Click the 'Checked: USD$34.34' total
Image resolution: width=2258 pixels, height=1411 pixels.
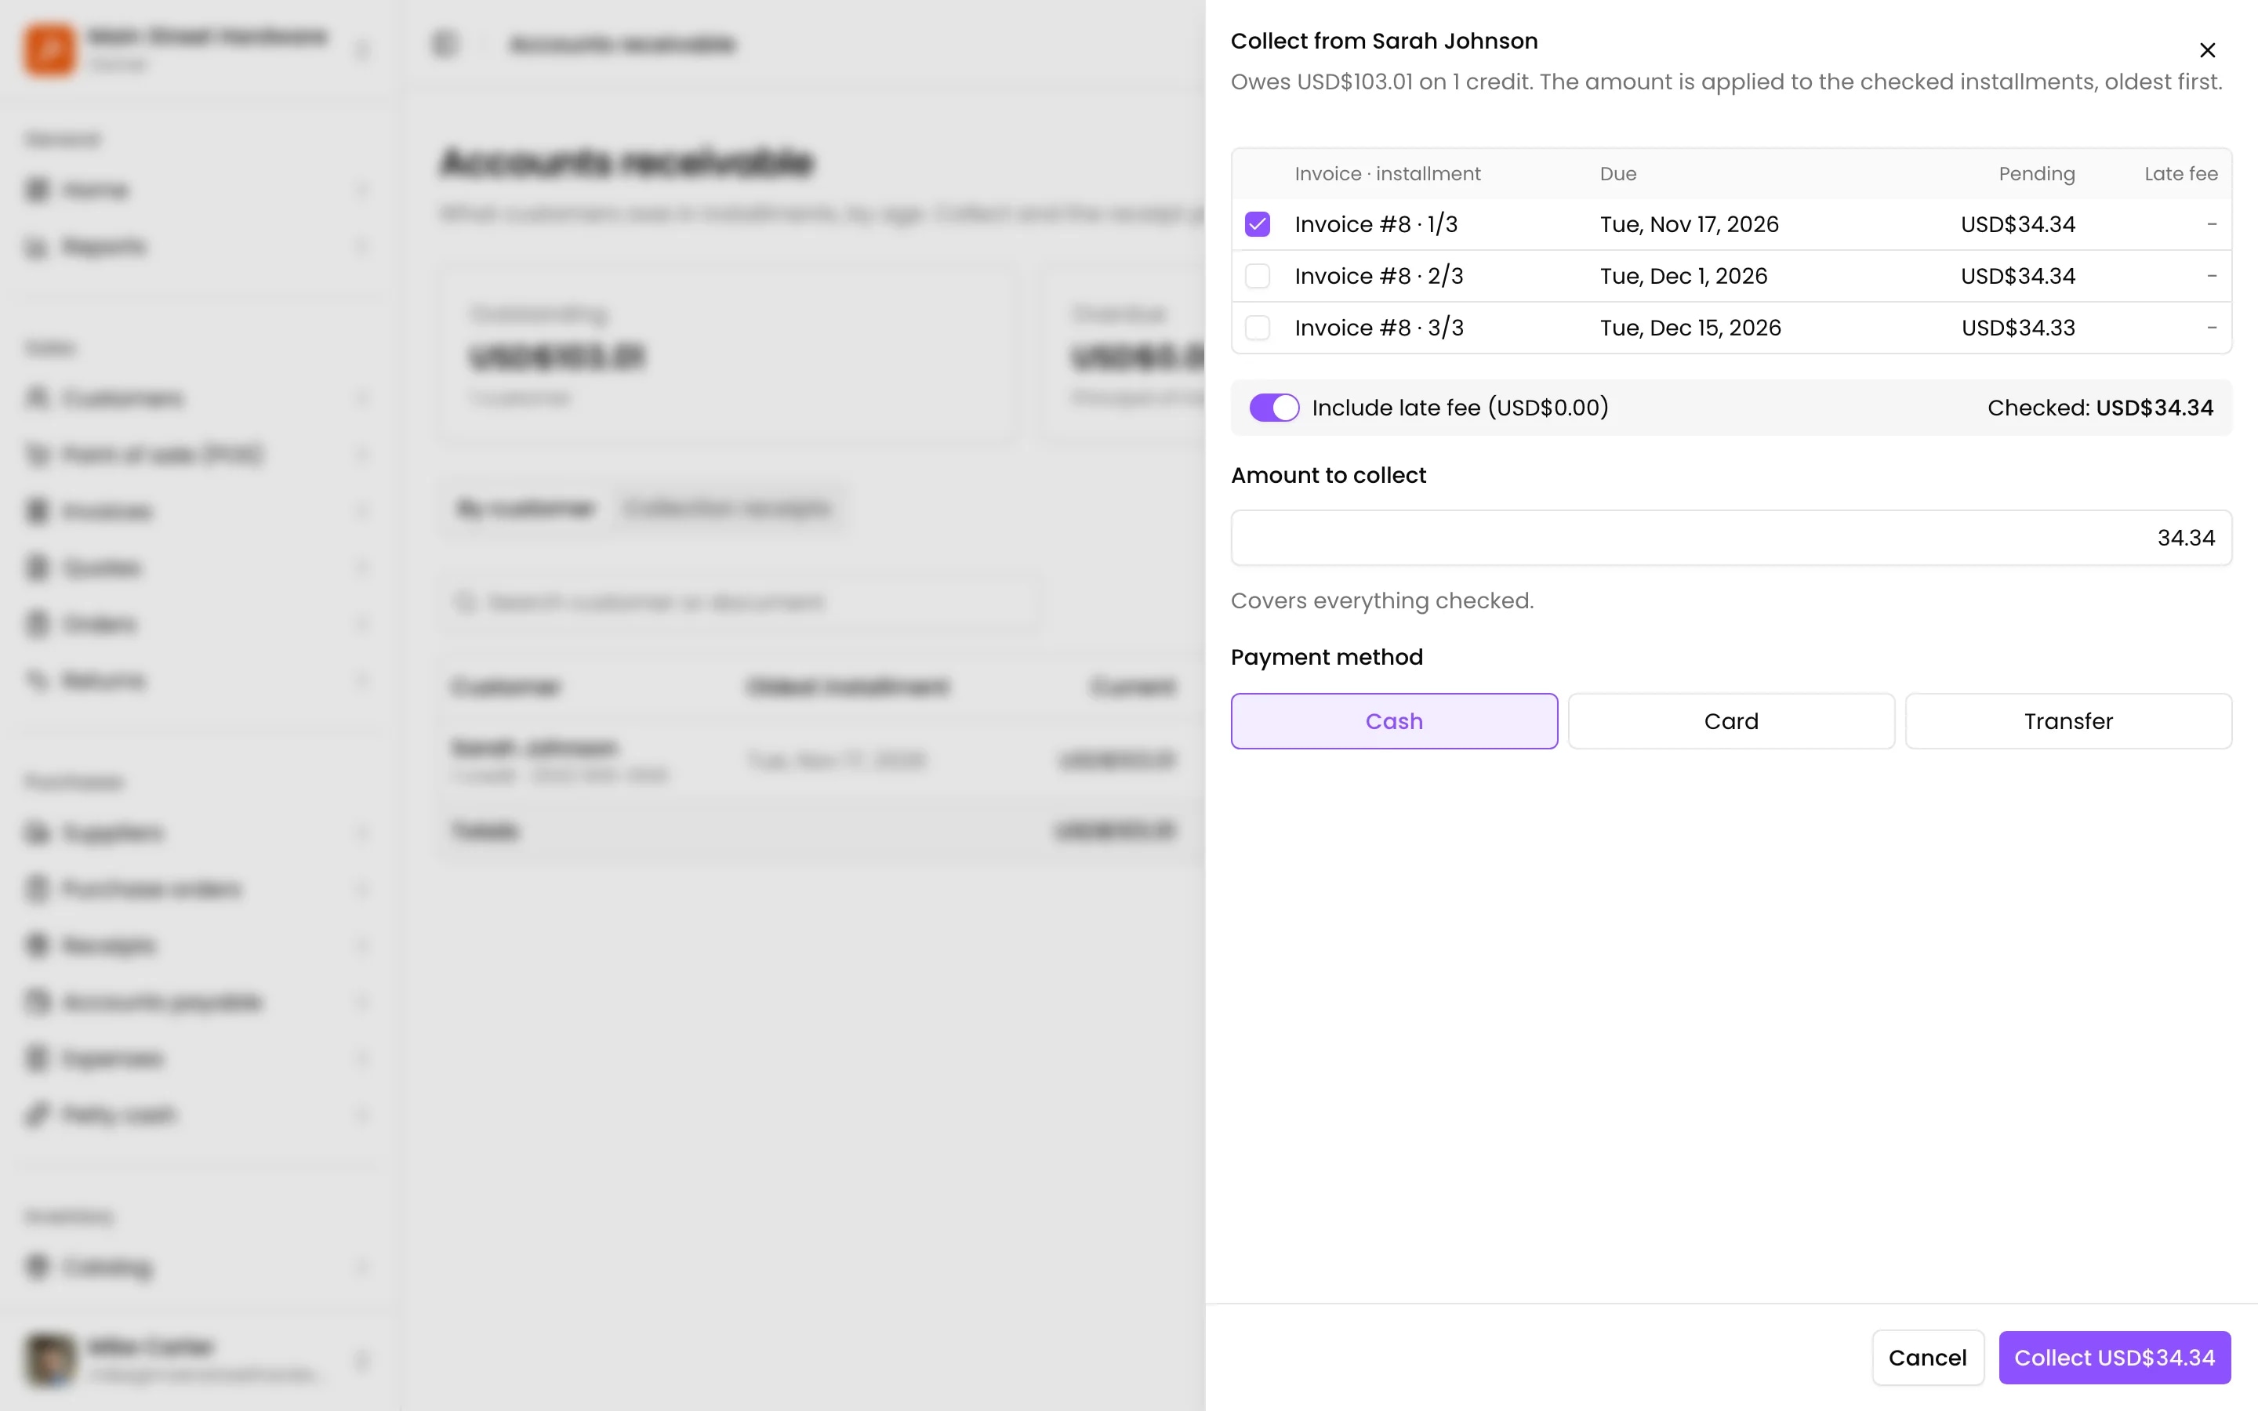[x=2100, y=408]
